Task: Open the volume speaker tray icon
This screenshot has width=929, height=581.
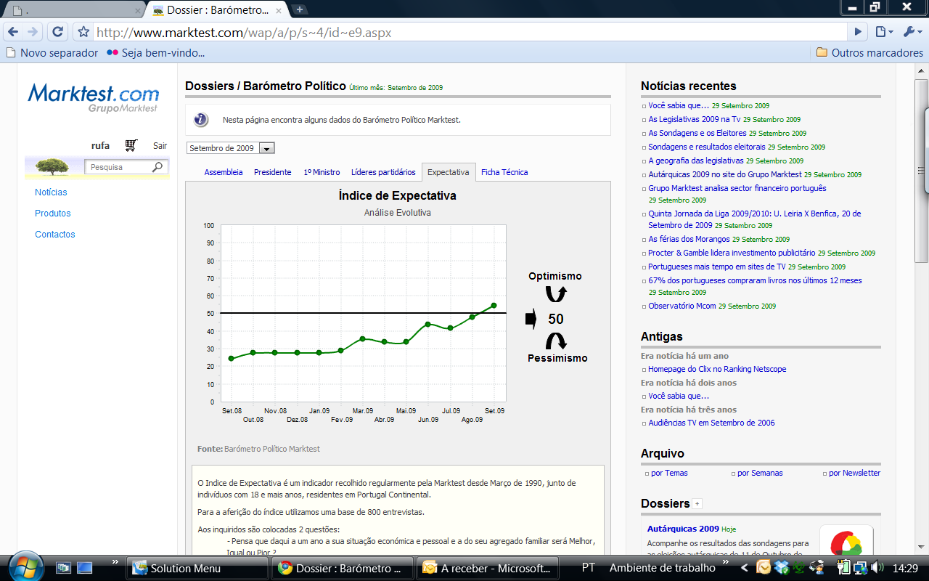Action: (877, 566)
